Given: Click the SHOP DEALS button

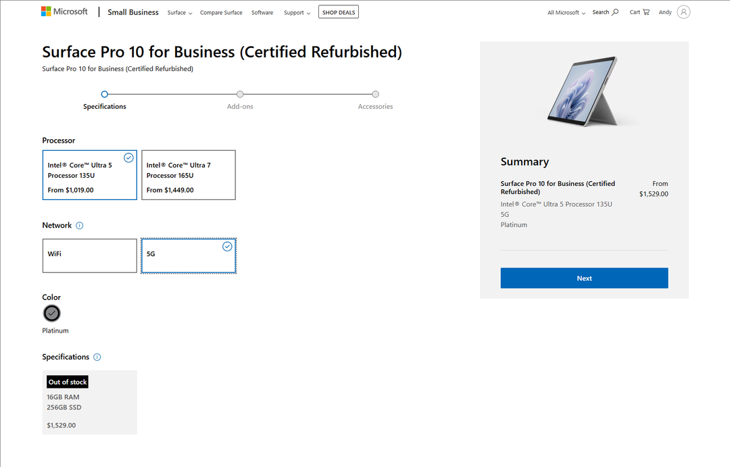Looking at the screenshot, I should point(338,11).
